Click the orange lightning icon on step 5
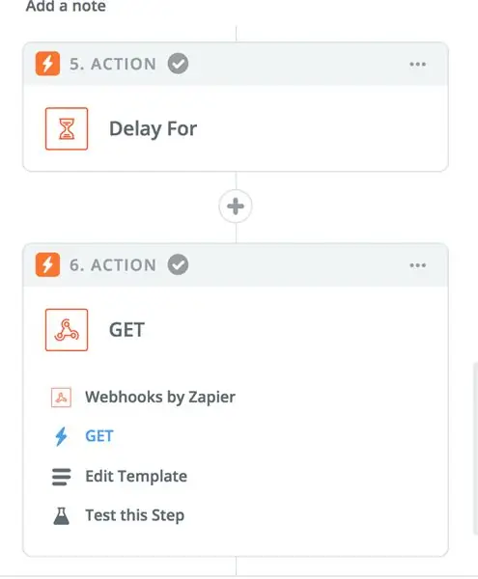 (x=47, y=64)
